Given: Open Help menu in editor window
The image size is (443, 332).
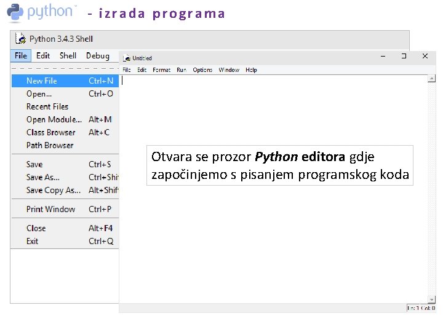Looking at the screenshot, I should tap(251, 69).
